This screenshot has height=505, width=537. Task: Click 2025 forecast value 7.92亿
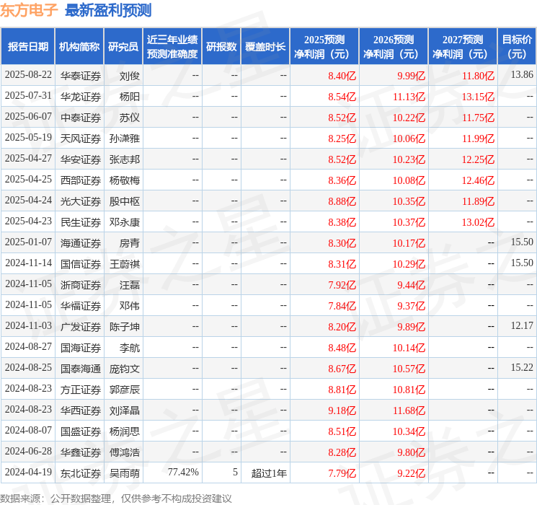point(342,285)
